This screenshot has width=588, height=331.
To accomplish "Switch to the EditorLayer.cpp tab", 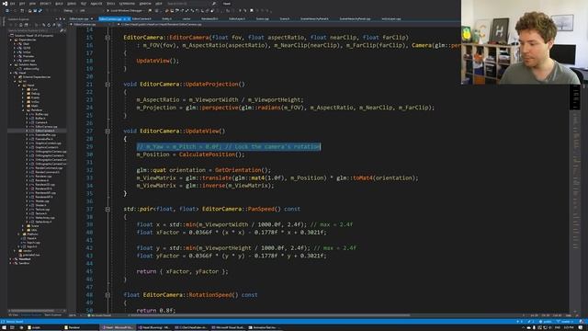I will (79, 18).
